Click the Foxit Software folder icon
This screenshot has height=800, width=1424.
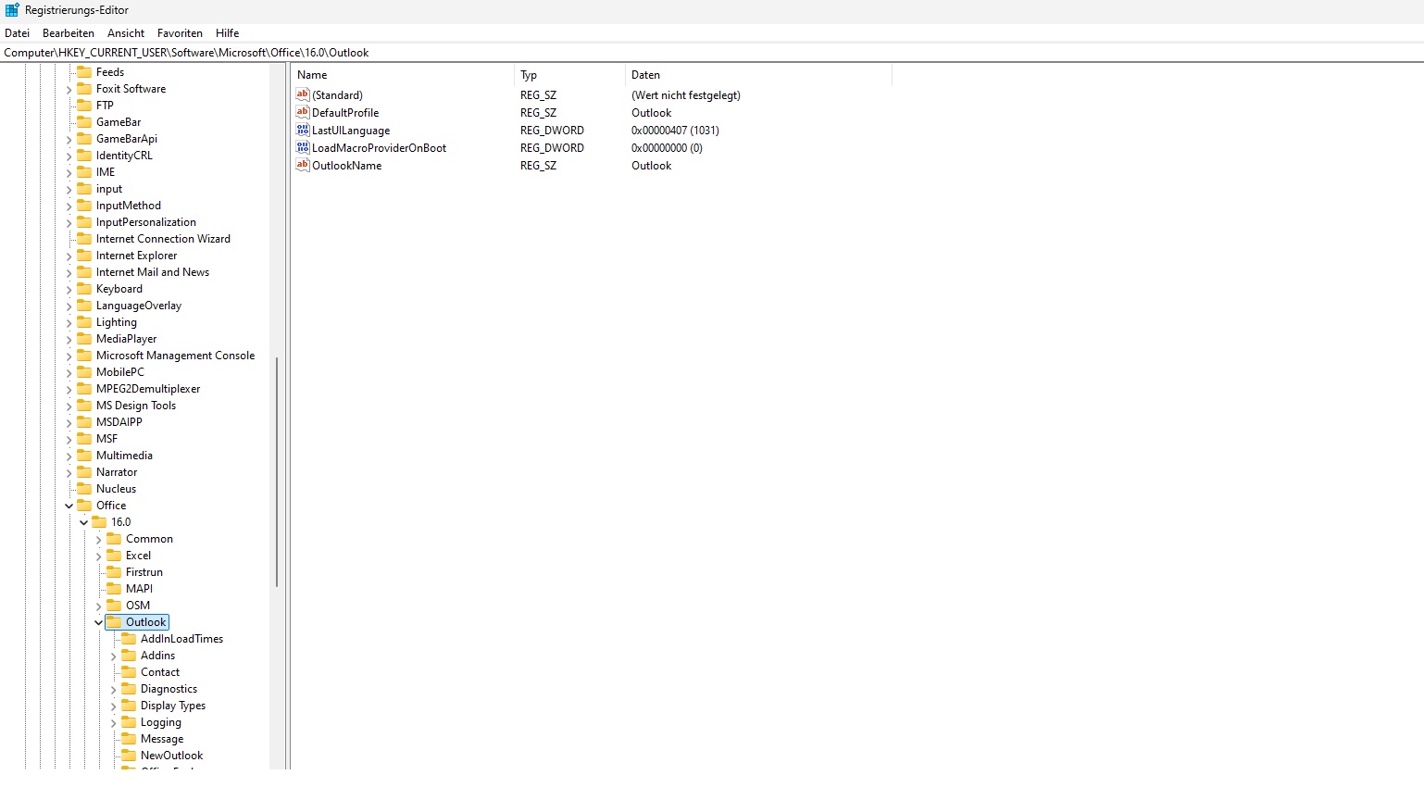84,88
